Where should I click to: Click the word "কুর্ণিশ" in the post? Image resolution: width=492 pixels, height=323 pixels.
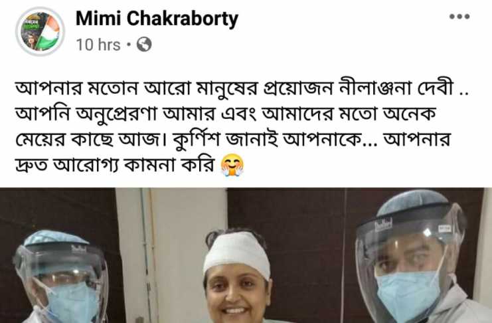click(197, 140)
